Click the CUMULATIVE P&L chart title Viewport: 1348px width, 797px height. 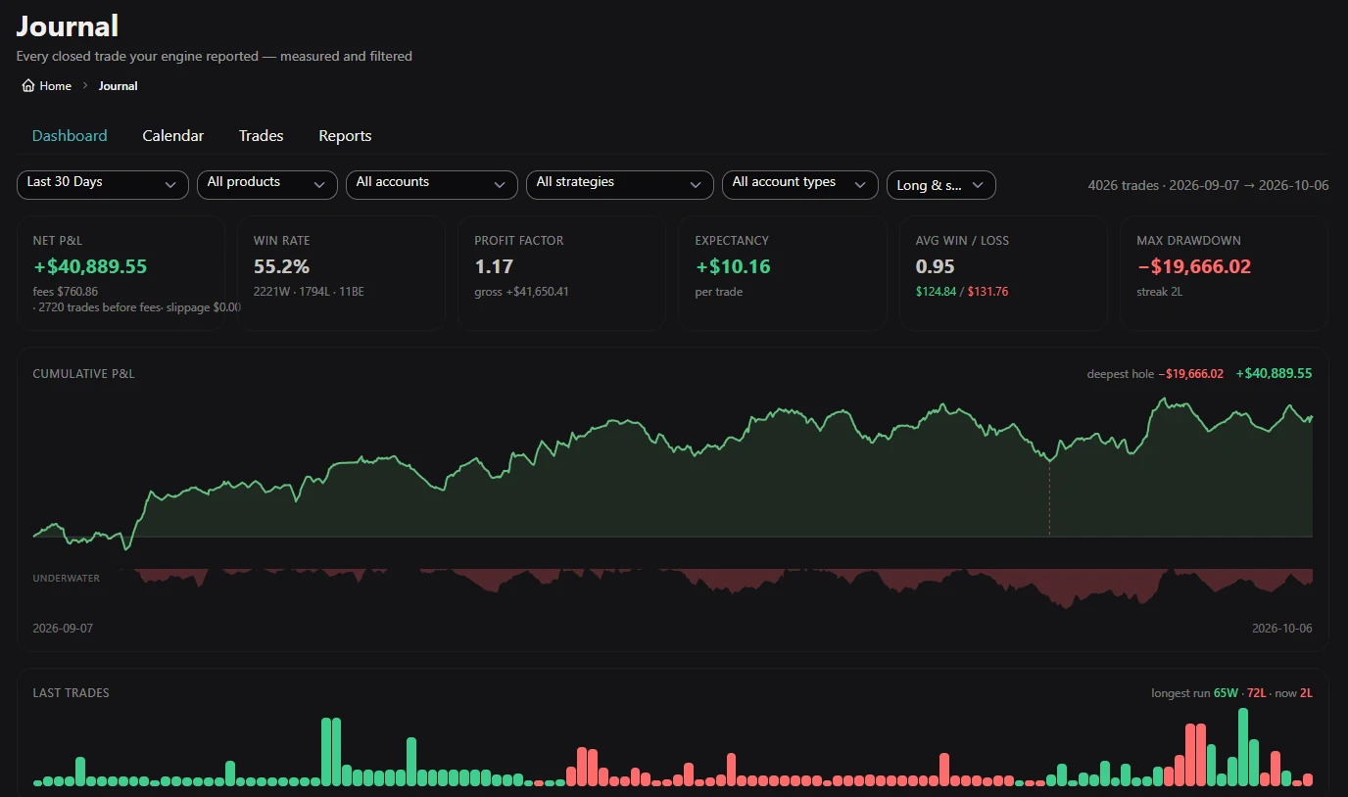84,374
